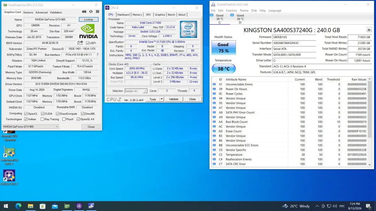This screenshot has height=211, width=376.
Task: Click the network tray icon
Action: pos(329,206)
